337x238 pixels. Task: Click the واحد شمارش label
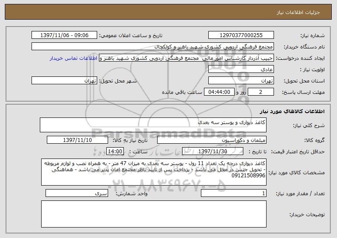click(132, 193)
